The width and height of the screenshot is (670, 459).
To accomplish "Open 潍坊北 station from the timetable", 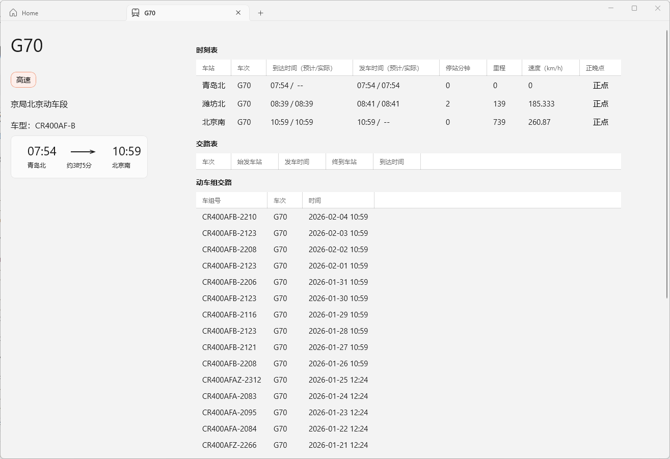I will pyautogui.click(x=213, y=103).
